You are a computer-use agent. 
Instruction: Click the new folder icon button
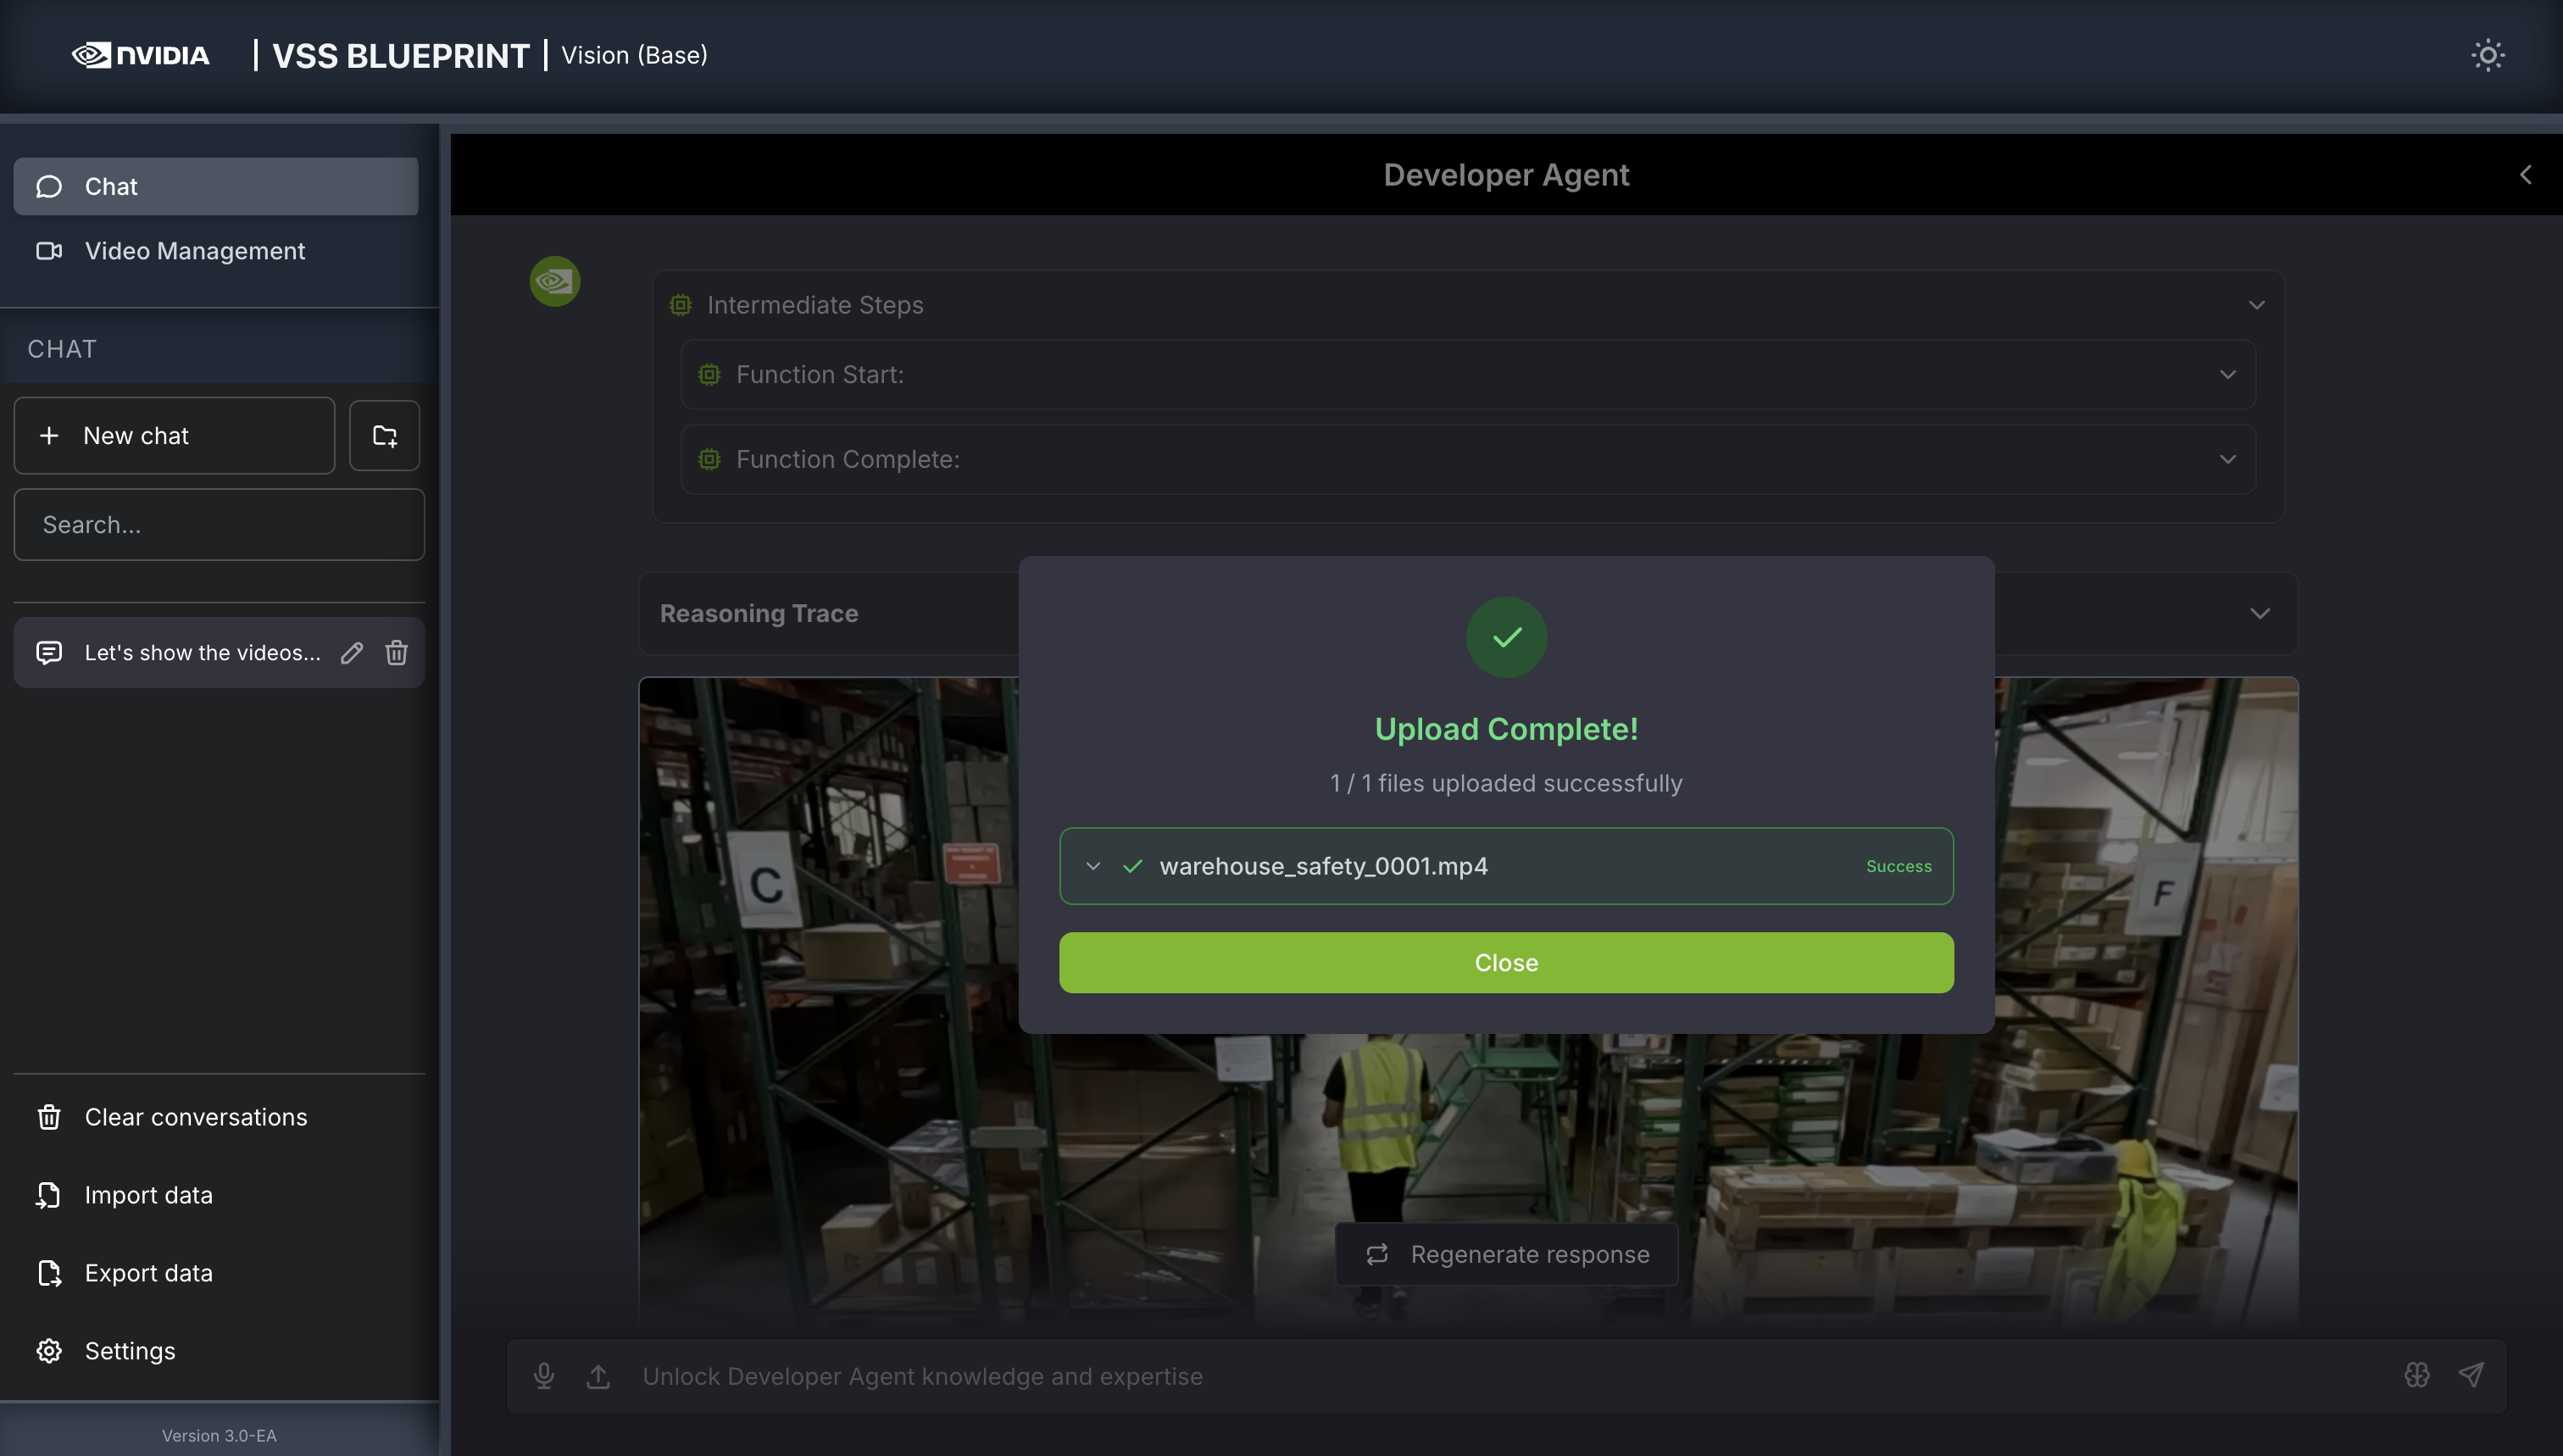[384, 436]
